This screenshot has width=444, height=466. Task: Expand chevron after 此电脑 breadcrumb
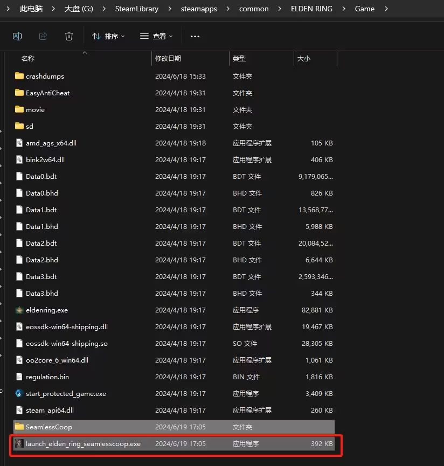53,9
